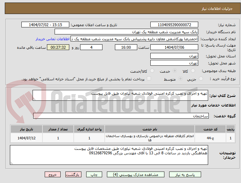Toggle the اسناد خزانه اسلامی payment checkbox
This screenshot has height=183, width=241.
coord(149,78)
